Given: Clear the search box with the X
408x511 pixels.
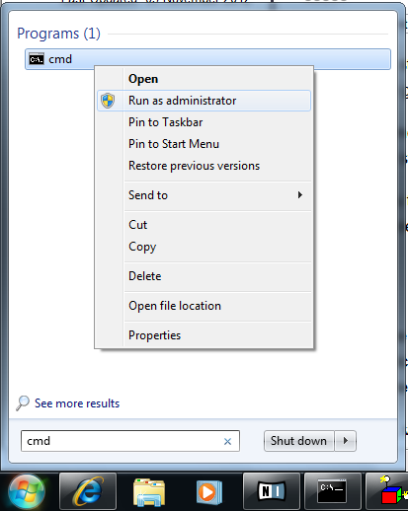Looking at the screenshot, I should (x=227, y=441).
